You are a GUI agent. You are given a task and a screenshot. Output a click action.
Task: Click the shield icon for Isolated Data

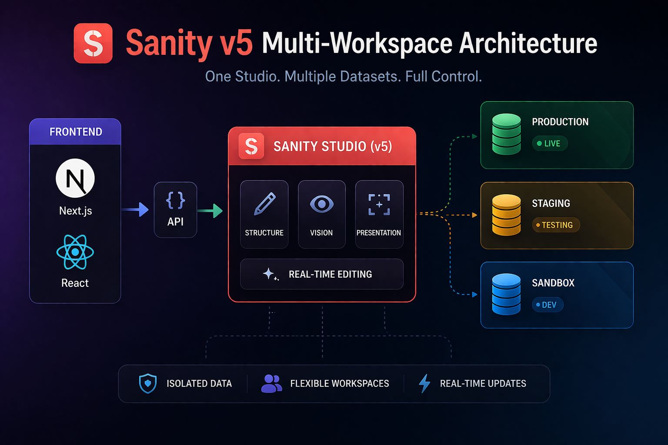(x=148, y=384)
